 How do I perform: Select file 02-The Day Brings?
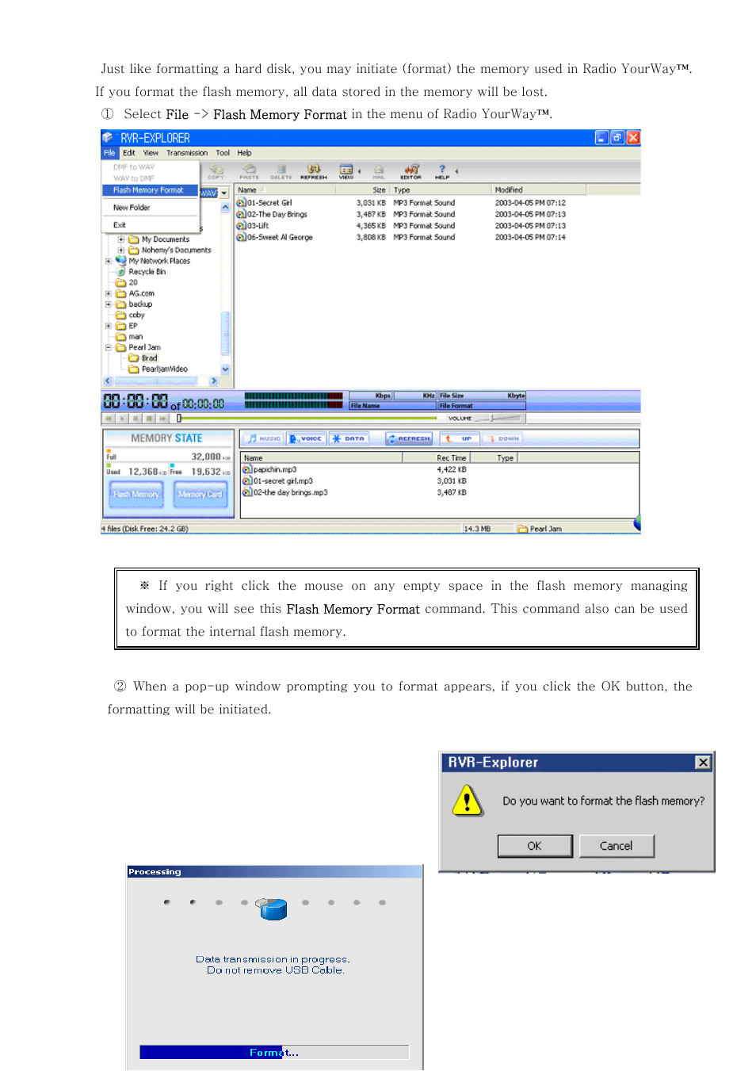(x=272, y=214)
